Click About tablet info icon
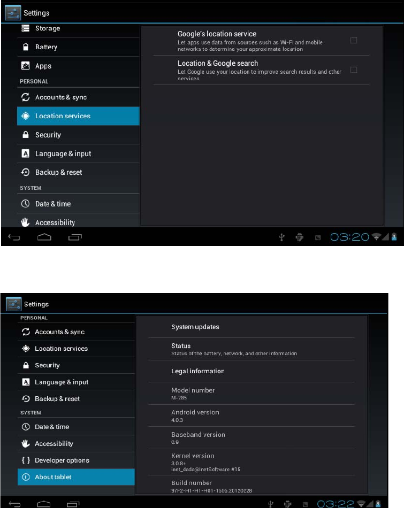The width and height of the screenshot is (404, 508). (26, 477)
